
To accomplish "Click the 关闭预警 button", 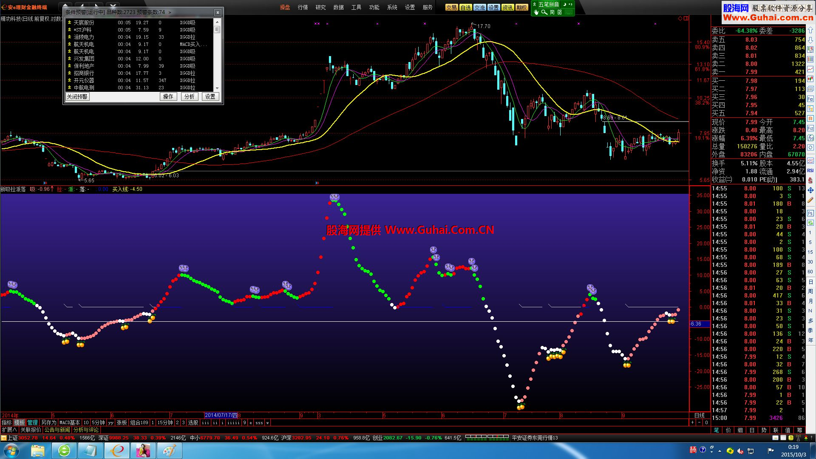I will point(77,96).
